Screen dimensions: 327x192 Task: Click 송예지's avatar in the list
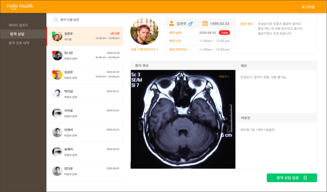coord(57,152)
